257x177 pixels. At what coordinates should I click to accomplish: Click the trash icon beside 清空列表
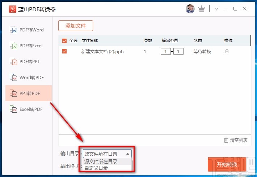(226, 140)
